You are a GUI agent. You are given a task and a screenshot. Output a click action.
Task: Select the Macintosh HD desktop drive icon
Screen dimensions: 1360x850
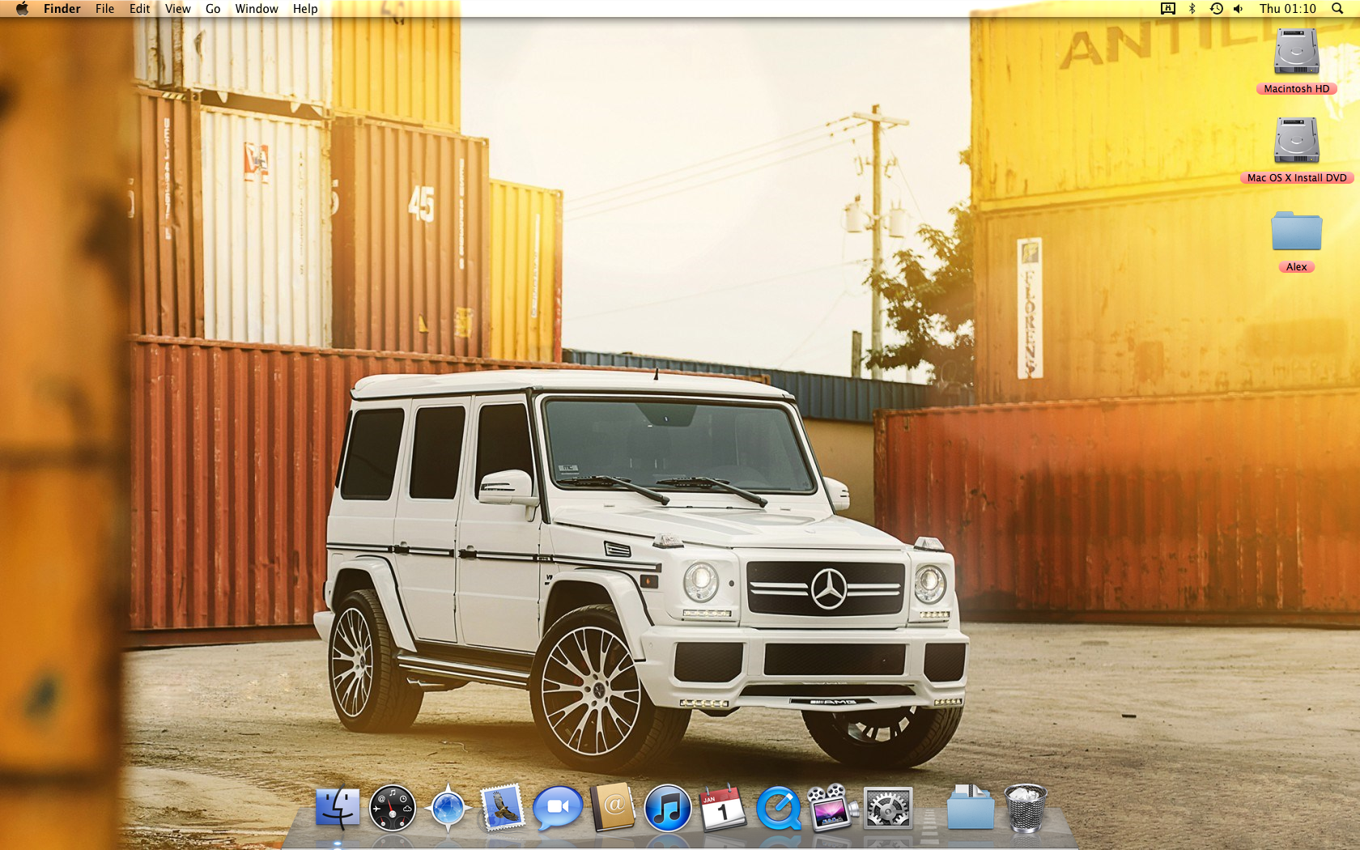pyautogui.click(x=1297, y=52)
